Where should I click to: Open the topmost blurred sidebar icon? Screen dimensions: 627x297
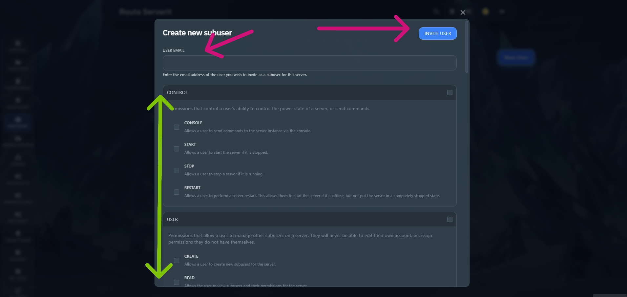(18, 45)
